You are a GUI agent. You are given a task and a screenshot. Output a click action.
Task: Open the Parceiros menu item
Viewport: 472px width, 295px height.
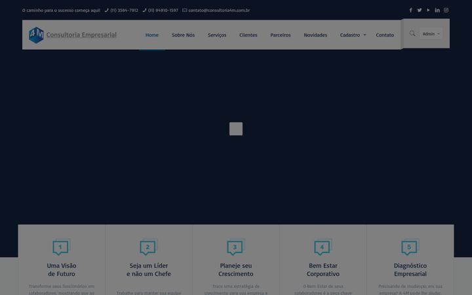[281, 35]
